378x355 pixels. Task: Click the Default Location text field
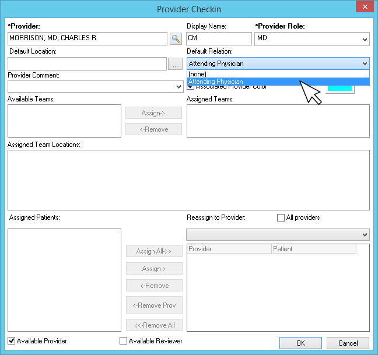pos(87,64)
